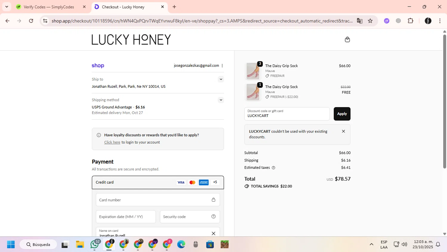Click the free Daisy Grip Sock thumbnail

(x=253, y=92)
